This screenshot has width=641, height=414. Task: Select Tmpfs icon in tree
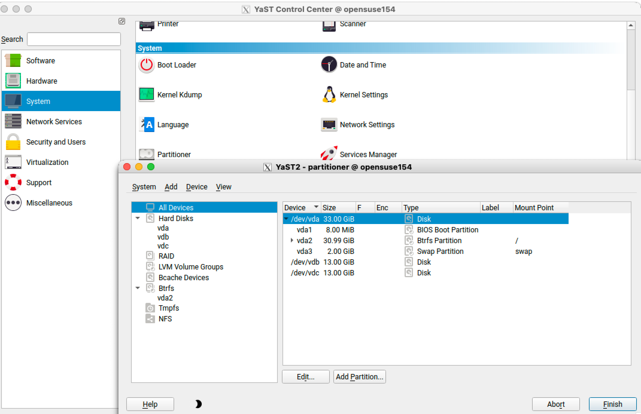[x=150, y=308]
